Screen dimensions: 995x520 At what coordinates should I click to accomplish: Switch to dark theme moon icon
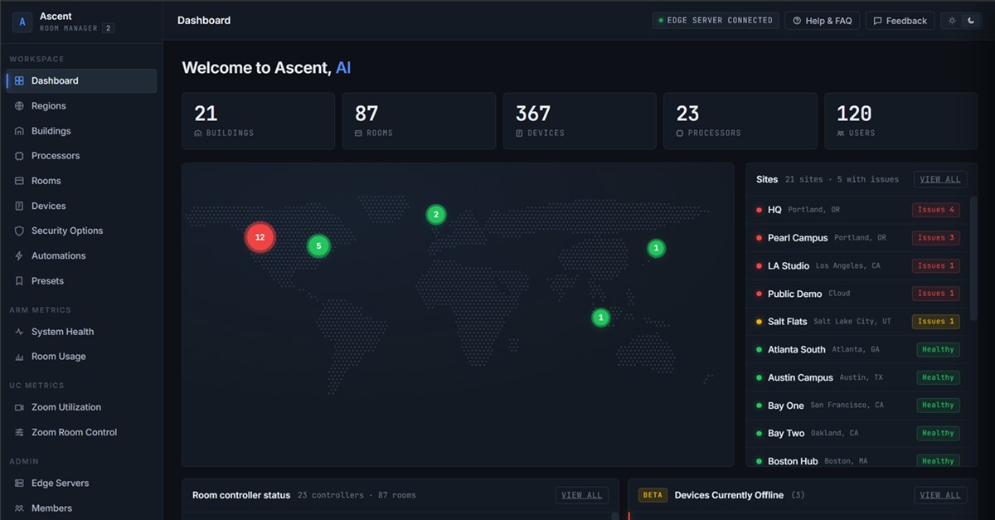pos(971,21)
